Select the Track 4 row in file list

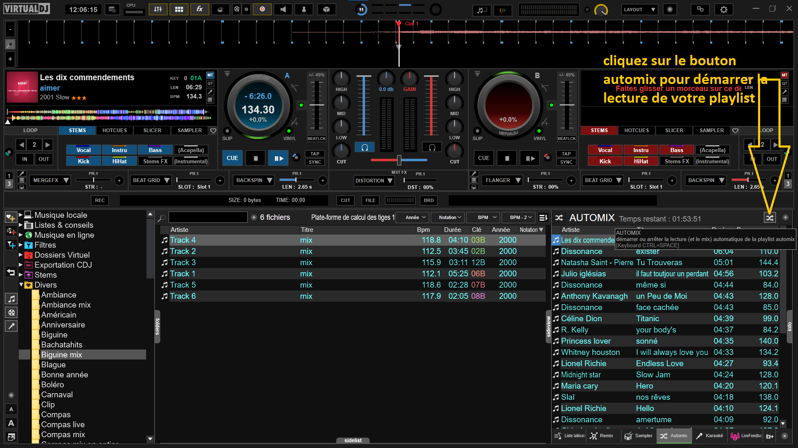(353, 240)
